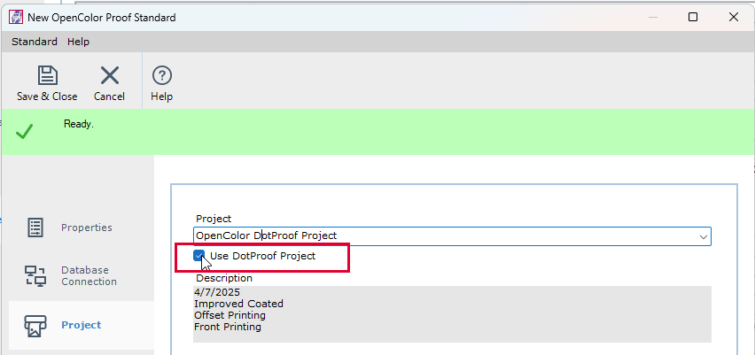755x355 pixels.
Task: Open the Standard menu
Action: [x=35, y=42]
